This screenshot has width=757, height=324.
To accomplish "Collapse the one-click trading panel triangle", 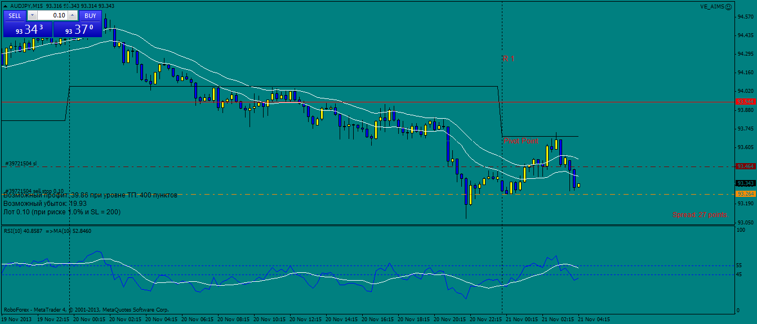I will [5, 6].
